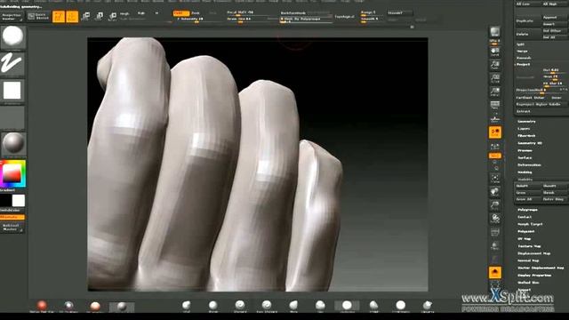Click the XYZ rotation icon
Viewport: 569px width, 320px height.
tap(495, 156)
